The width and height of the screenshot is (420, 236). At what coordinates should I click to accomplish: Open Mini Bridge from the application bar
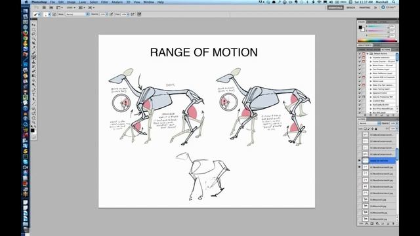[51, 7]
